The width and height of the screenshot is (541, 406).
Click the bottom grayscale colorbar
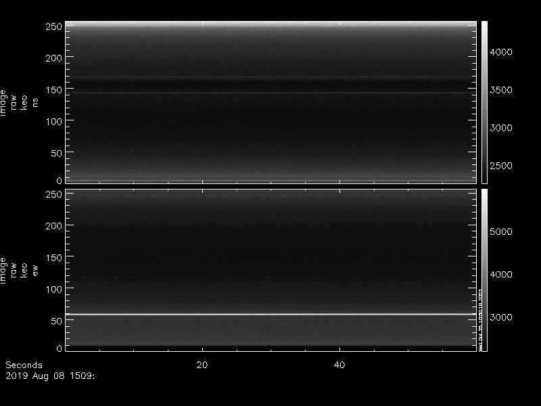(x=483, y=269)
